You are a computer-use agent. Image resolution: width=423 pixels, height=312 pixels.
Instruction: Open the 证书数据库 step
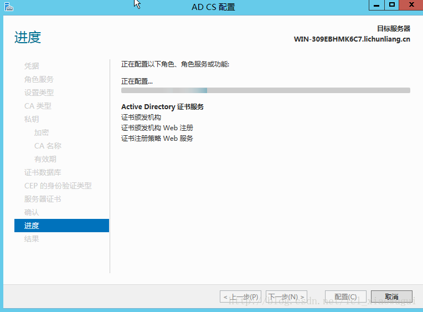click(43, 172)
